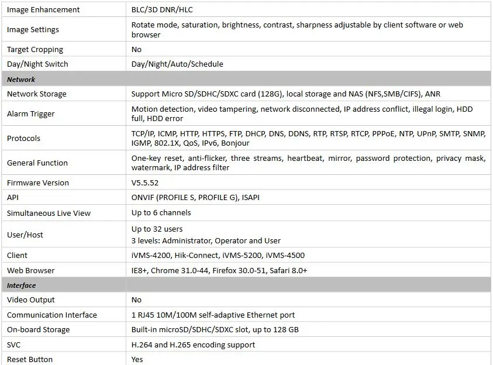The height and width of the screenshot is (365, 493).
Task: Select the "Network Storage" label
Action: 36,94
